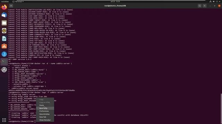
Task: Open Rhythmbox music player in dock
Action: point(4,31)
